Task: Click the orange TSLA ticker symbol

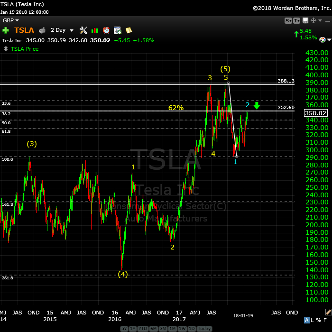Action: [x=24, y=30]
